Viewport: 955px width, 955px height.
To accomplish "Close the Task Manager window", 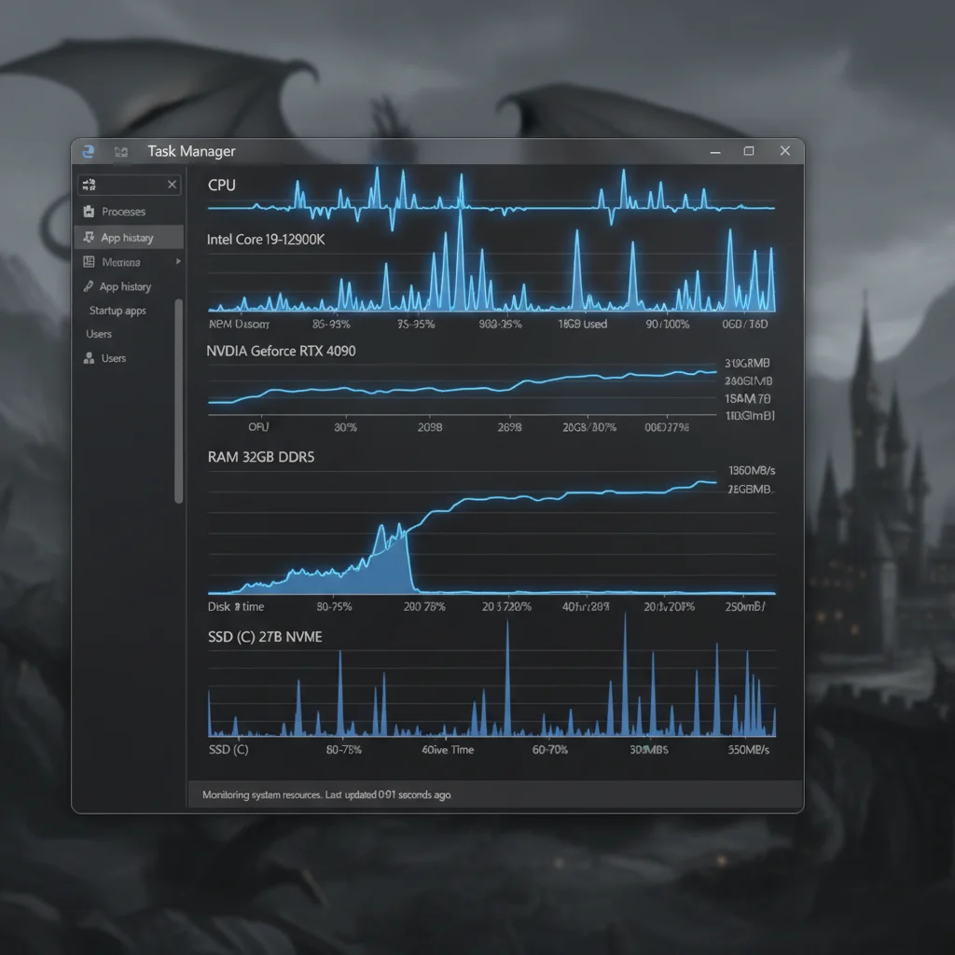I will [785, 150].
